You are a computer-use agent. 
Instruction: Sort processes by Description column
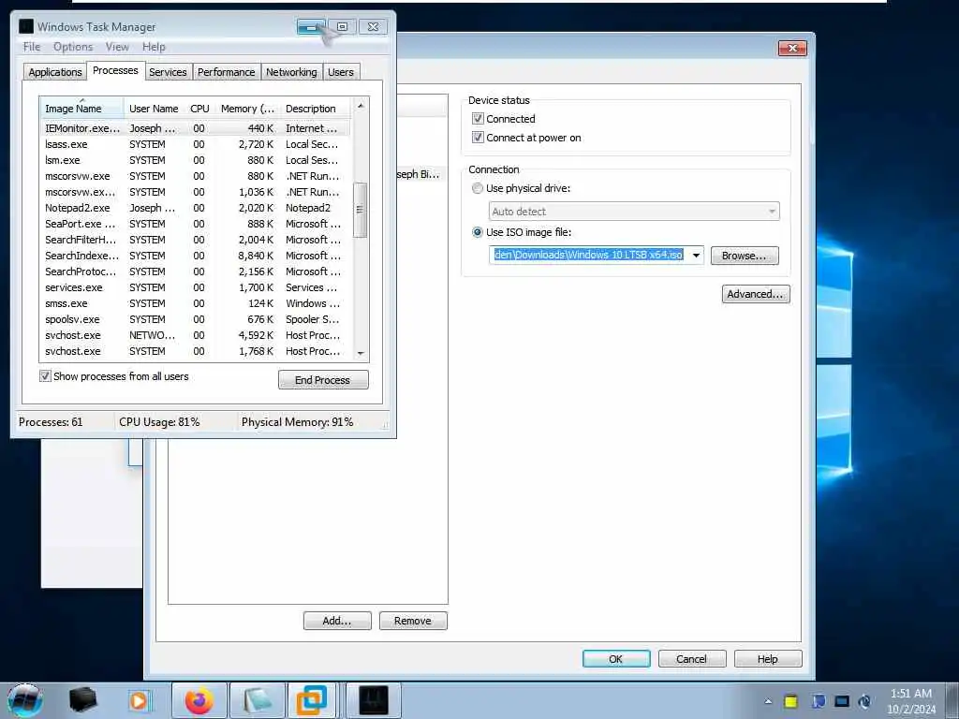316,109
